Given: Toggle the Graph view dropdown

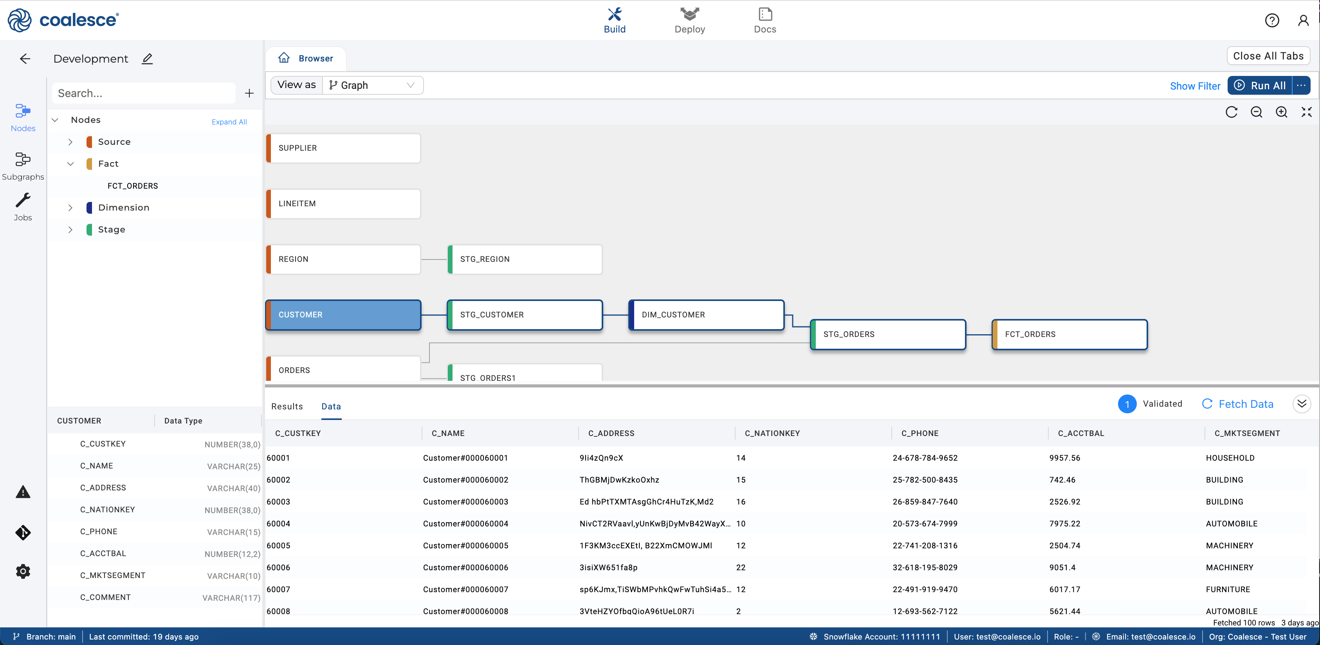Looking at the screenshot, I should pos(409,84).
